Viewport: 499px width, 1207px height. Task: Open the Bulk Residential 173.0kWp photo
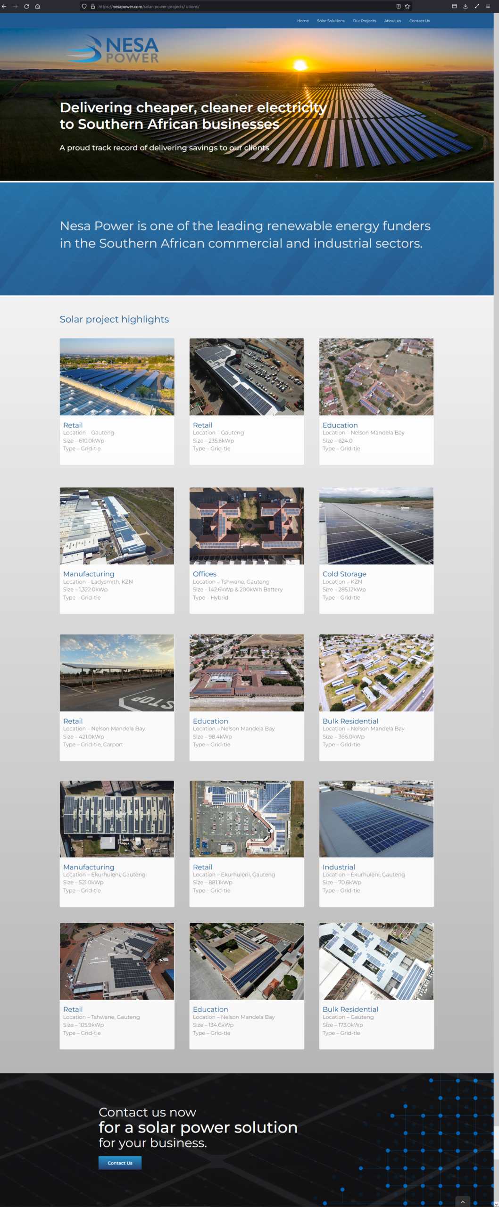376,961
